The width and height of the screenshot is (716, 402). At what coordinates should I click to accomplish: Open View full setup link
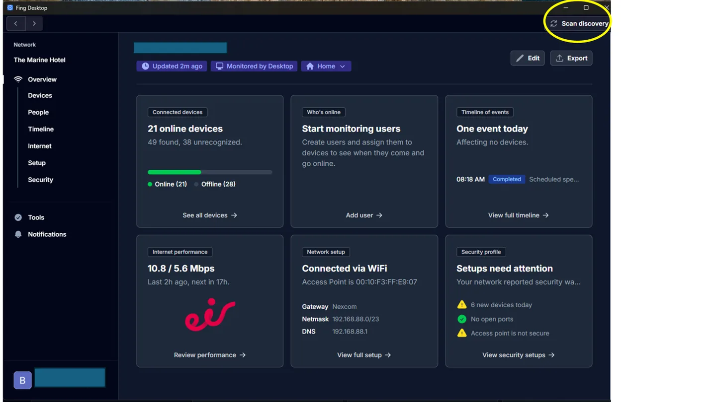tap(364, 355)
